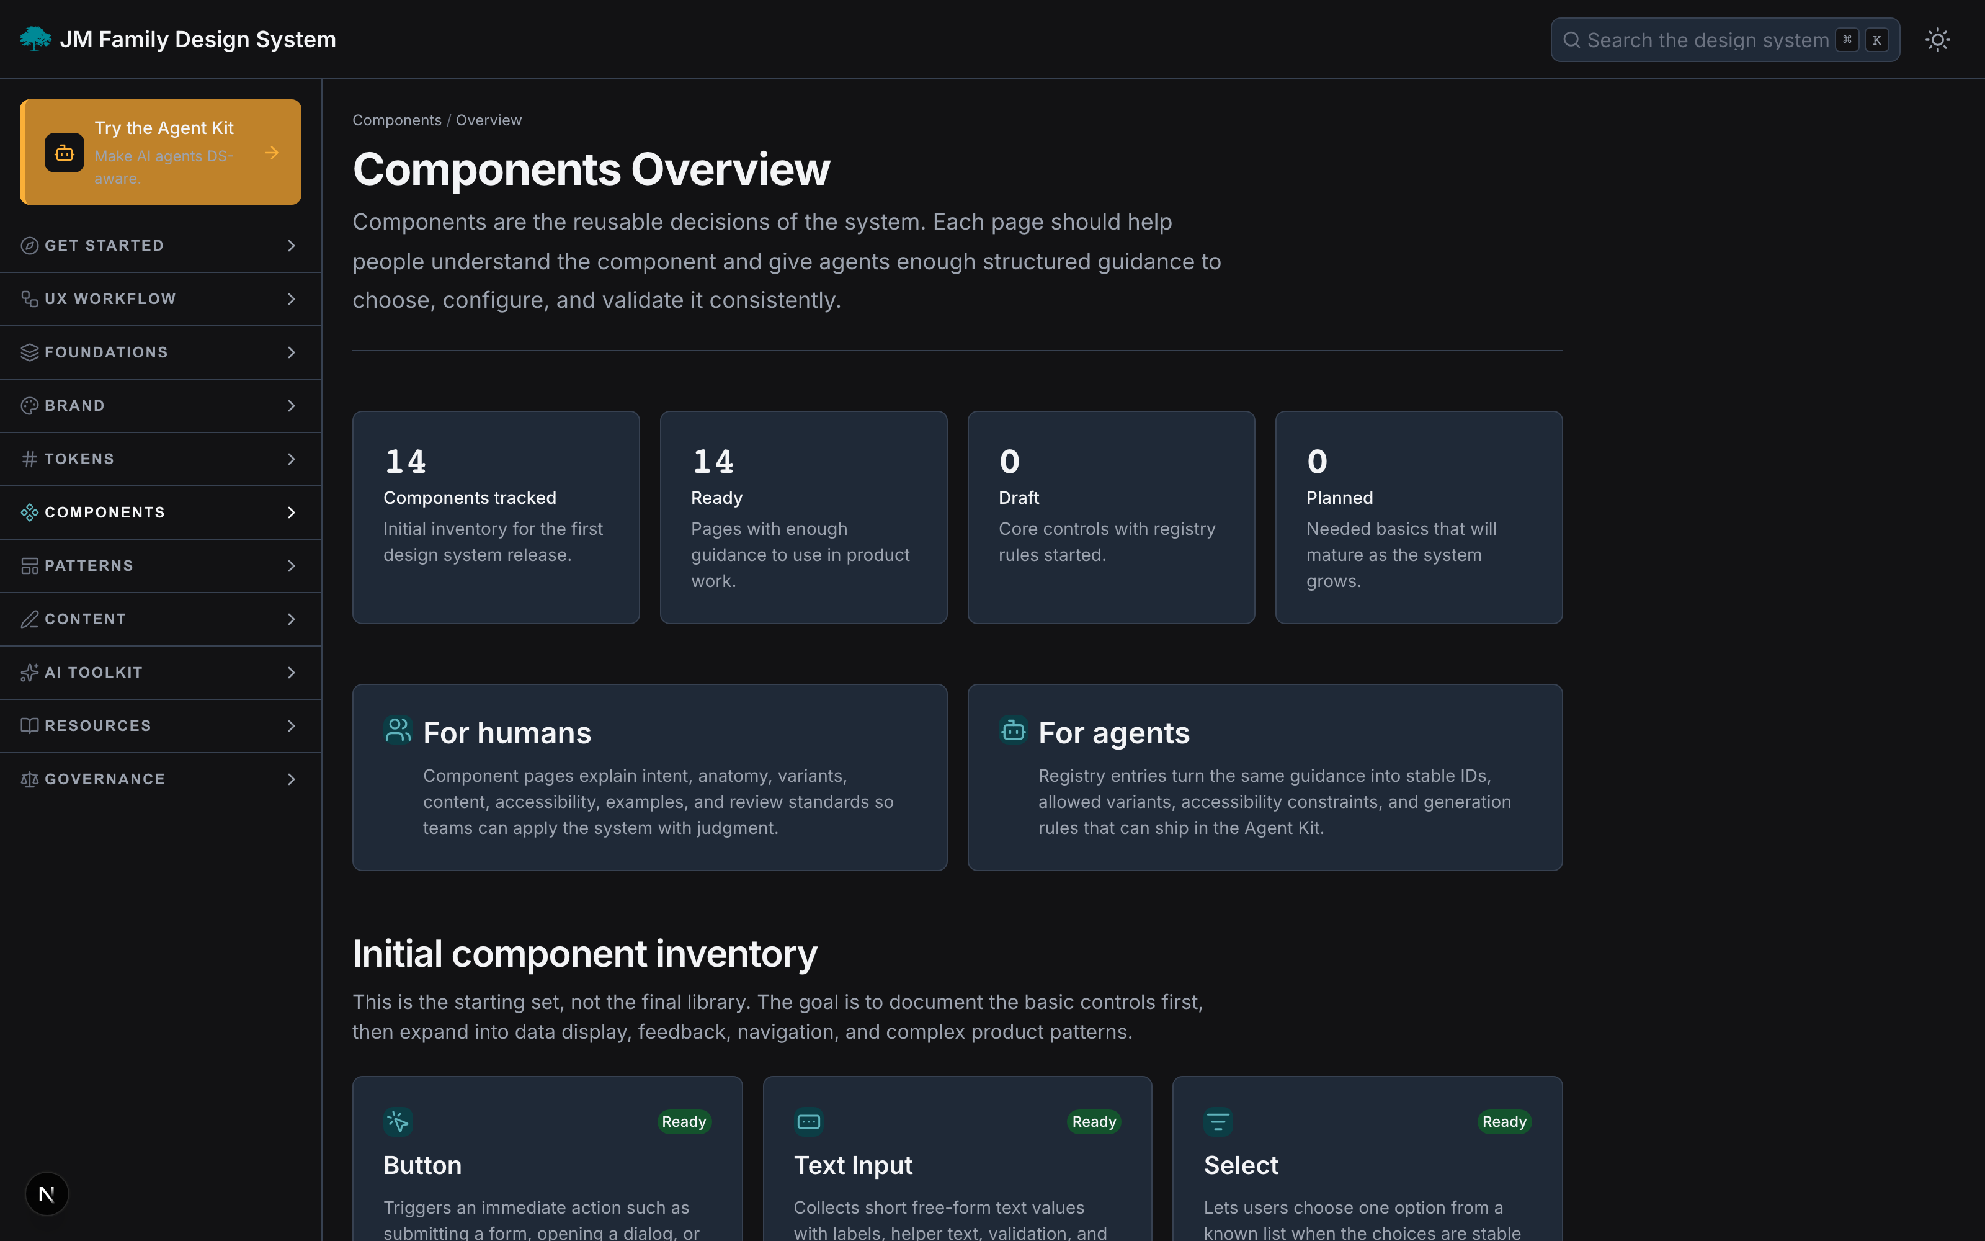Viewport: 1985px width, 1241px height.
Task: Click the AI Toolkit sparkle icon
Action: (x=30, y=672)
